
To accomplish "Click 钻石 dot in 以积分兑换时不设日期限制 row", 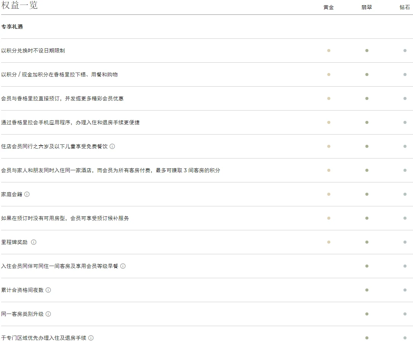I will [405, 51].
